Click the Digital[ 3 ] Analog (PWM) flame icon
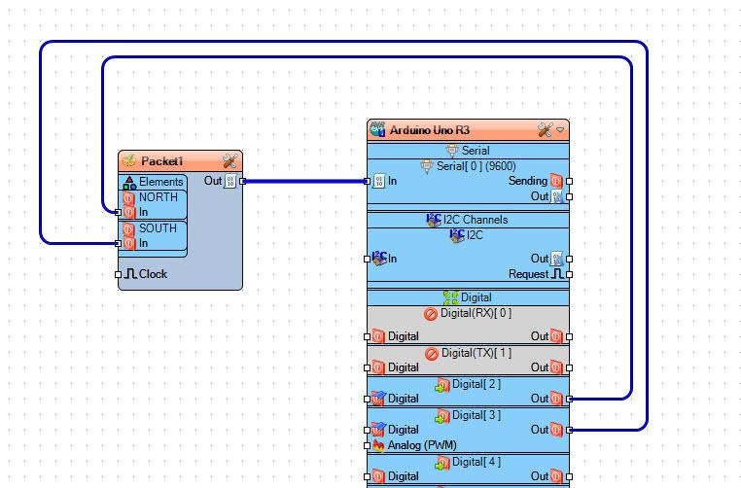 point(378,445)
